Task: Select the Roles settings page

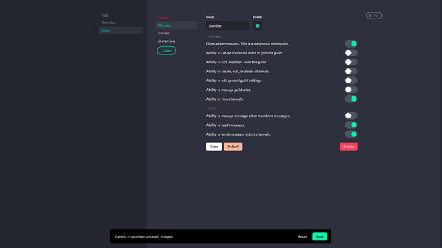Action: coord(121,30)
